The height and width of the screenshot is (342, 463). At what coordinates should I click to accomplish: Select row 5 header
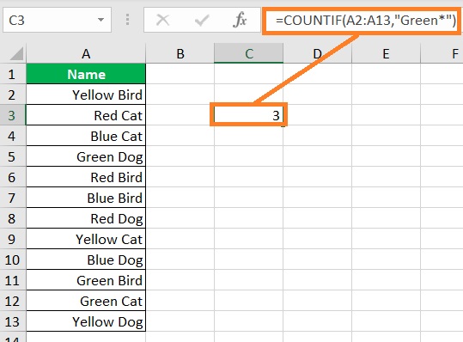click(x=13, y=156)
